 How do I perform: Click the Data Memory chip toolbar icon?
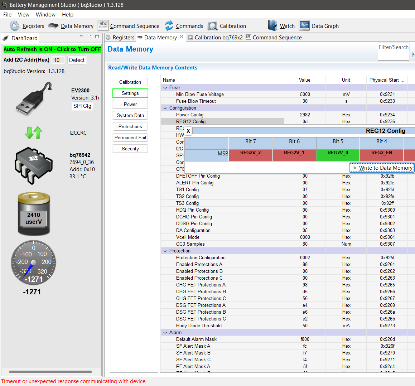click(x=53, y=26)
